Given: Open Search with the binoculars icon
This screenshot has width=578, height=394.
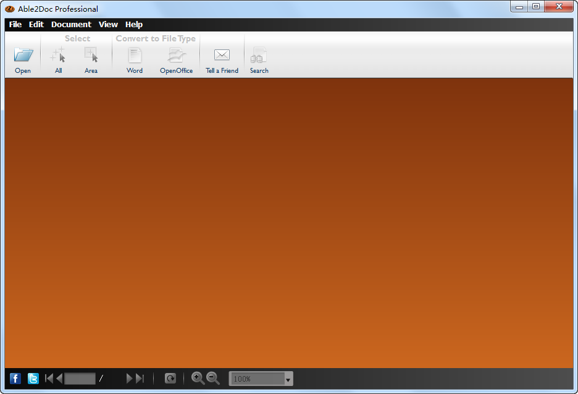Looking at the screenshot, I should pyautogui.click(x=259, y=56).
